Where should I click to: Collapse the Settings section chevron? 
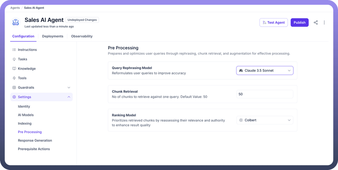click(69, 97)
